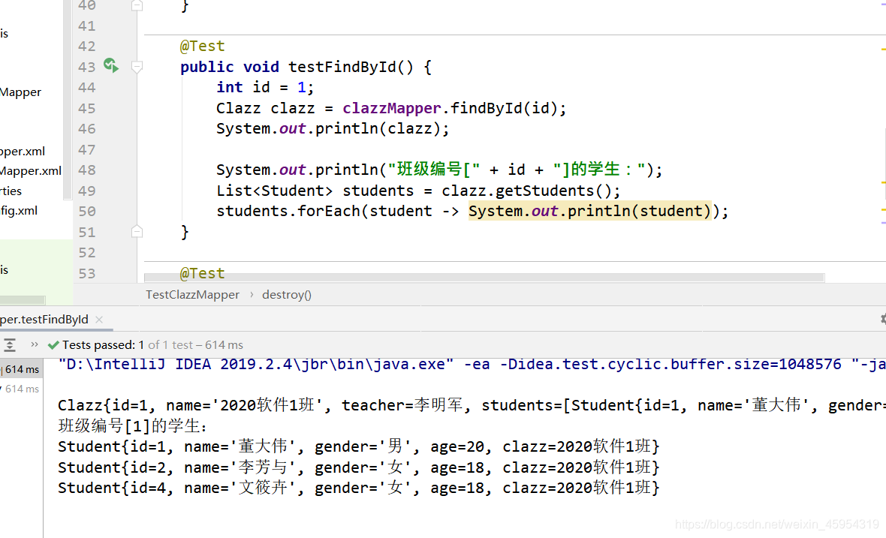Click line number 50 in gutter

point(86,211)
